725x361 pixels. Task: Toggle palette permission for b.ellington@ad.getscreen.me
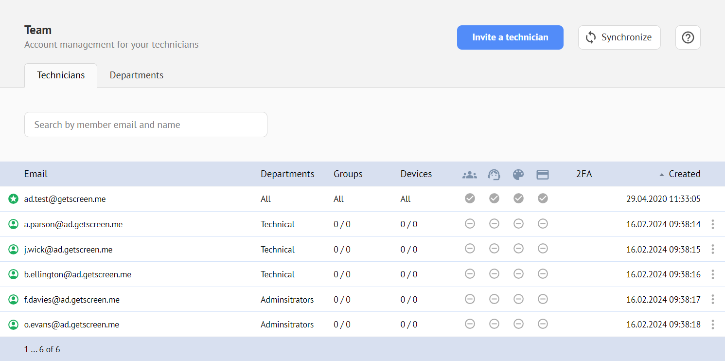pos(518,274)
